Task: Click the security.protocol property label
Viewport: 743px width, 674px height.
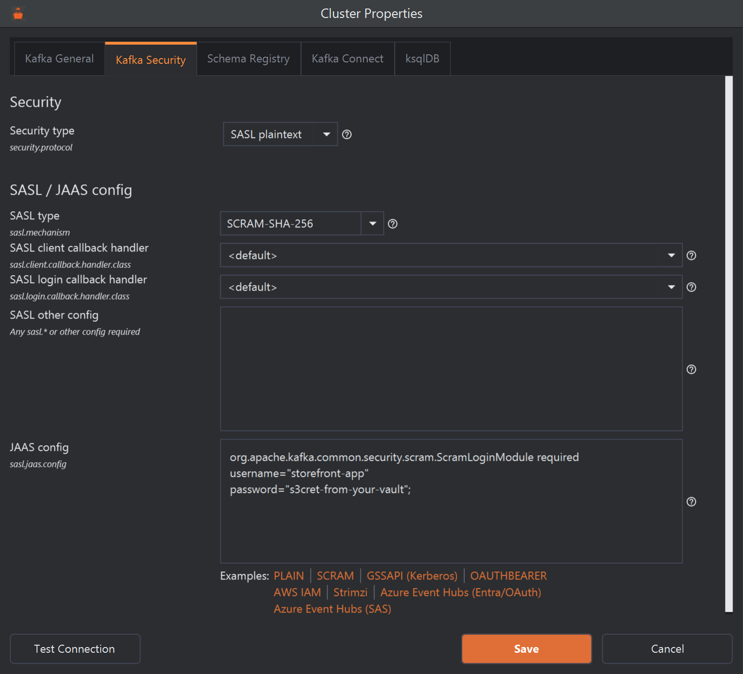Action: [41, 147]
